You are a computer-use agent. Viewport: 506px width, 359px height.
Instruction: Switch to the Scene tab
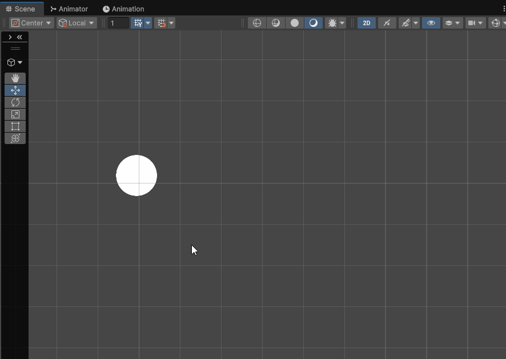(x=21, y=9)
